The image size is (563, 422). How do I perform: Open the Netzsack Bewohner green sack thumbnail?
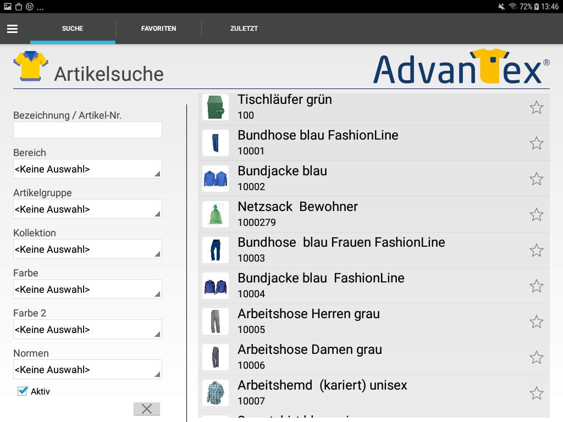click(x=216, y=214)
